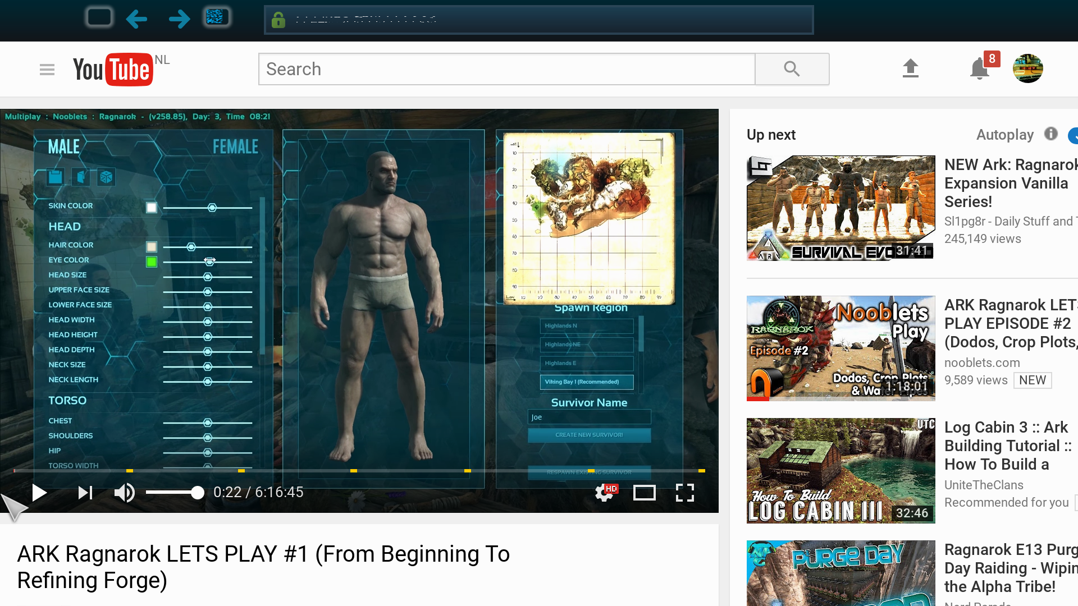Viewport: 1078px width, 606px height.
Task: Click the search magnifier button
Action: [x=792, y=69]
